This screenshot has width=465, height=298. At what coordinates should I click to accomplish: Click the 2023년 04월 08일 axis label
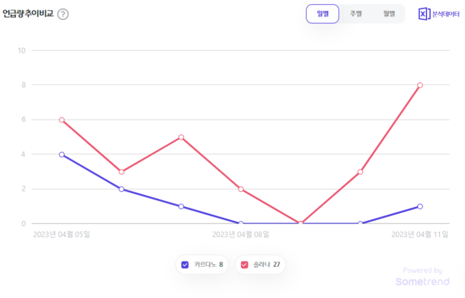(240, 234)
